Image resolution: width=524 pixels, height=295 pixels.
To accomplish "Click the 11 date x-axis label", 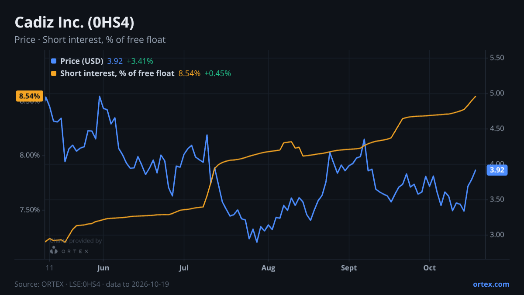I will 49,268.
